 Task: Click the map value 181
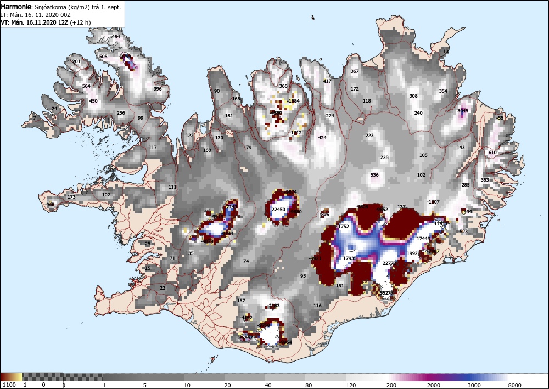229,116
